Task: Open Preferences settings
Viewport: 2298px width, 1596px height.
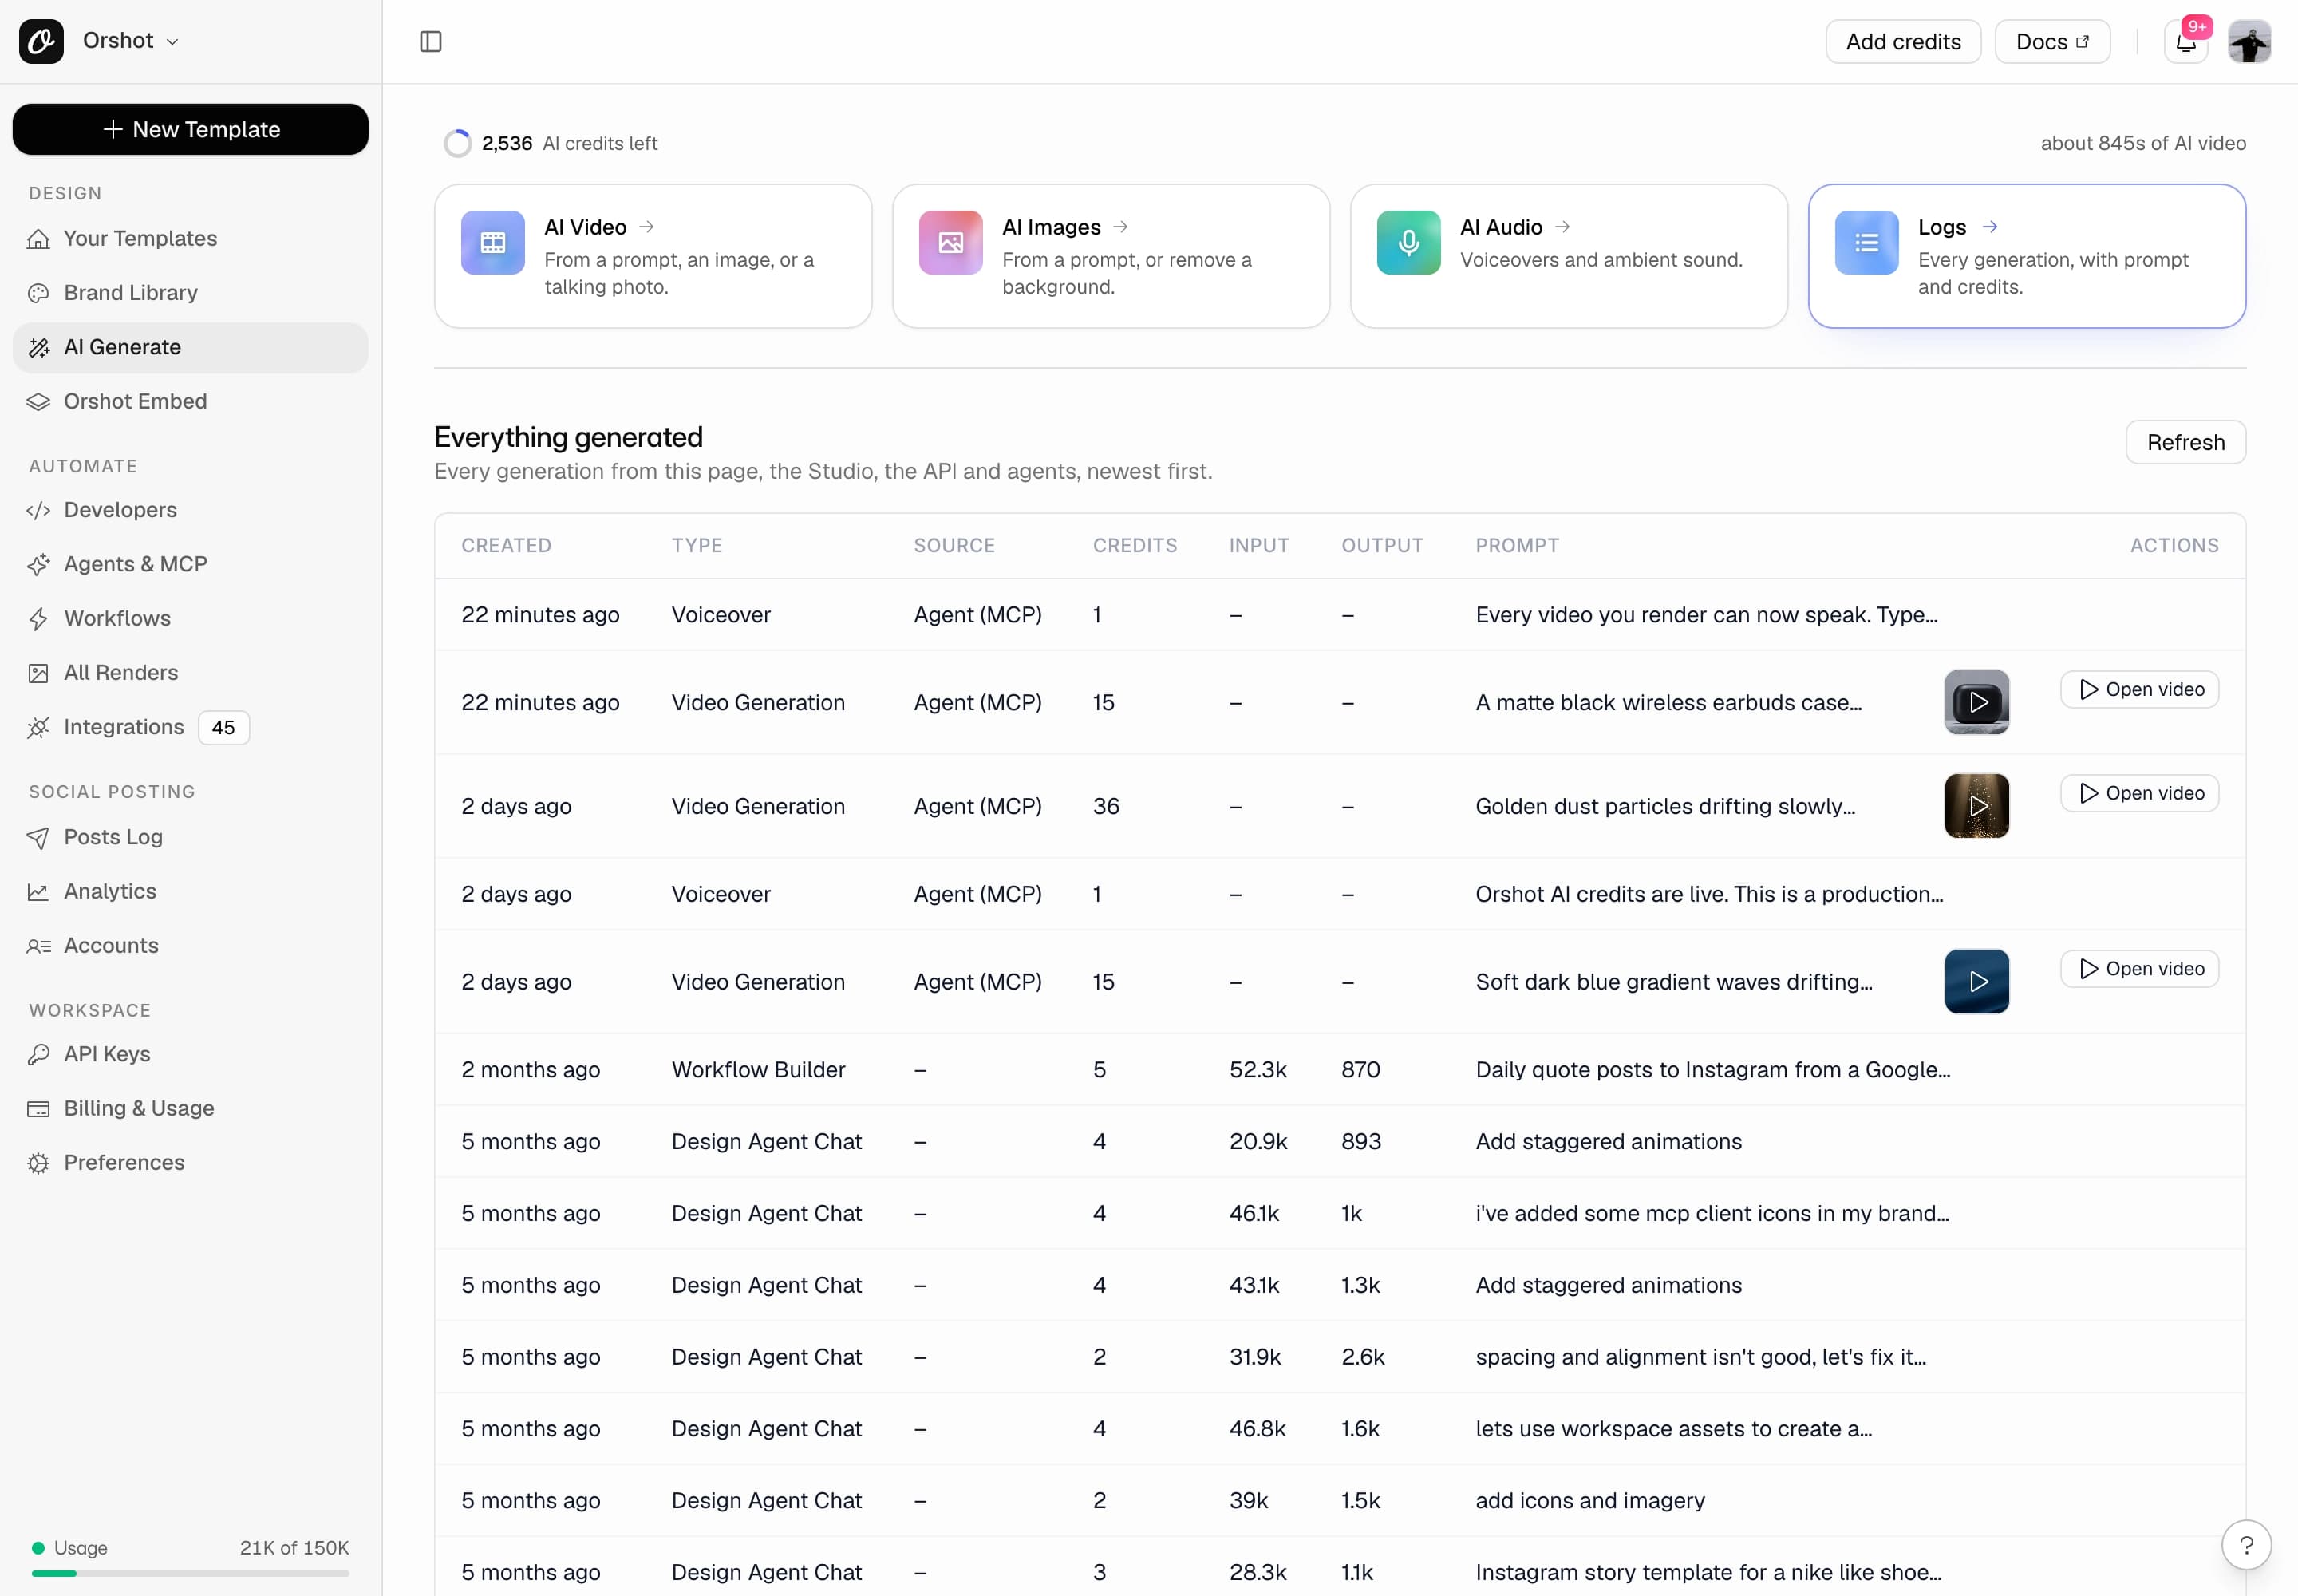Action: (190, 1162)
